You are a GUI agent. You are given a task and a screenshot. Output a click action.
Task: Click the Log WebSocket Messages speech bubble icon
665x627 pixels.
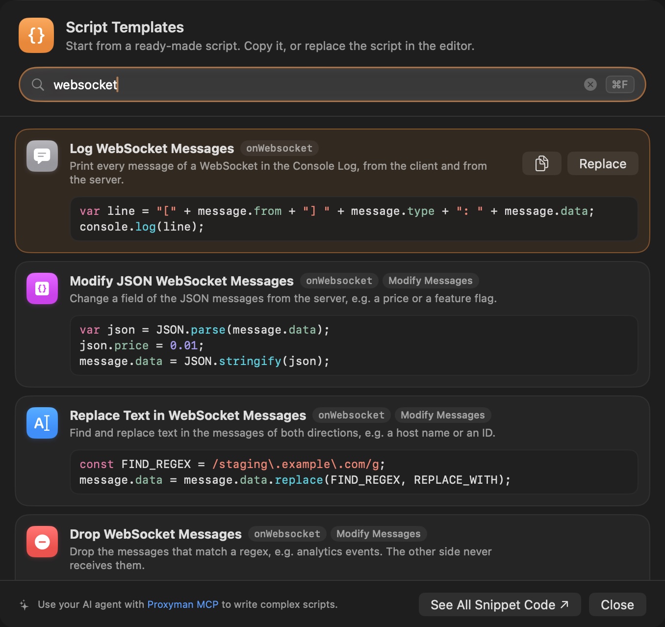pyautogui.click(x=42, y=156)
